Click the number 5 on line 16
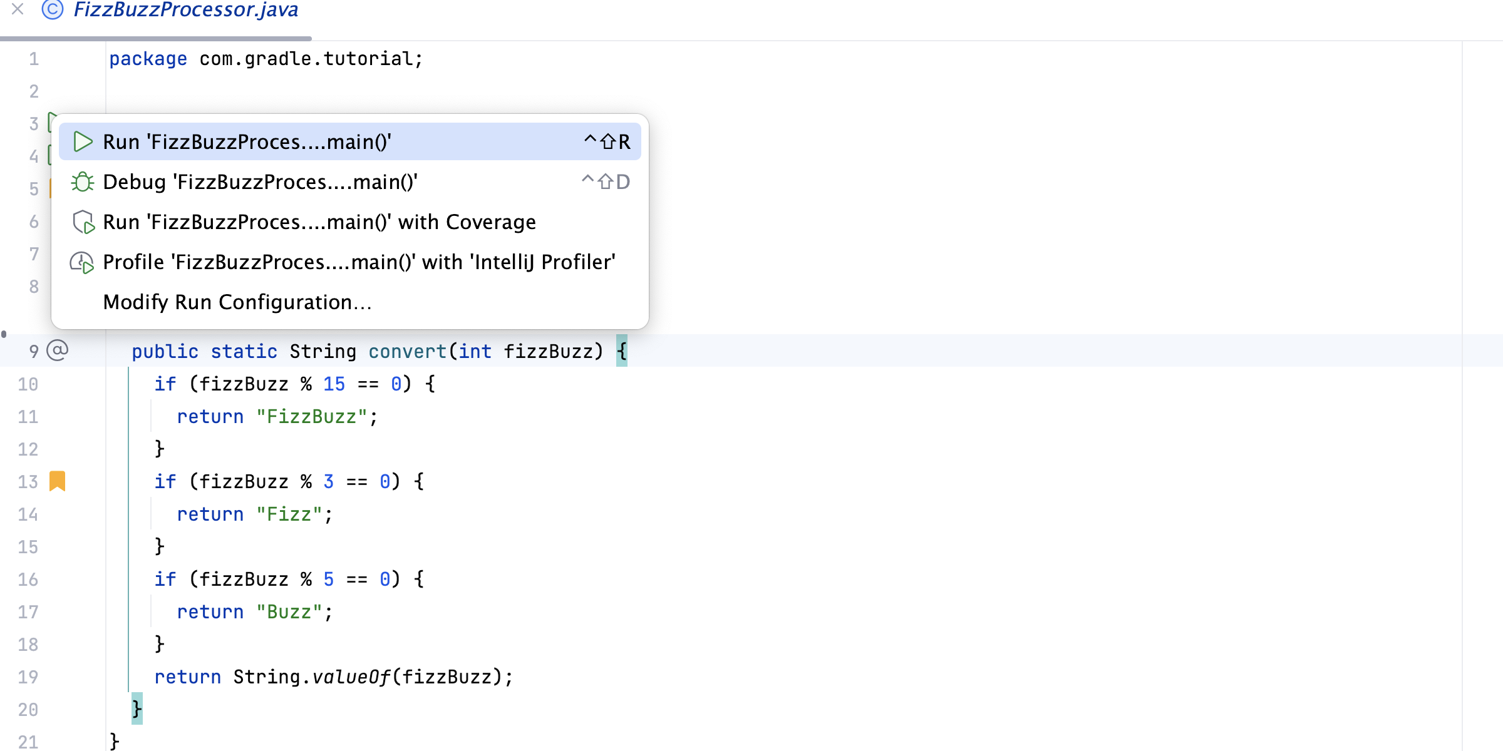Viewport: 1503px width, 751px height. [x=329, y=580]
